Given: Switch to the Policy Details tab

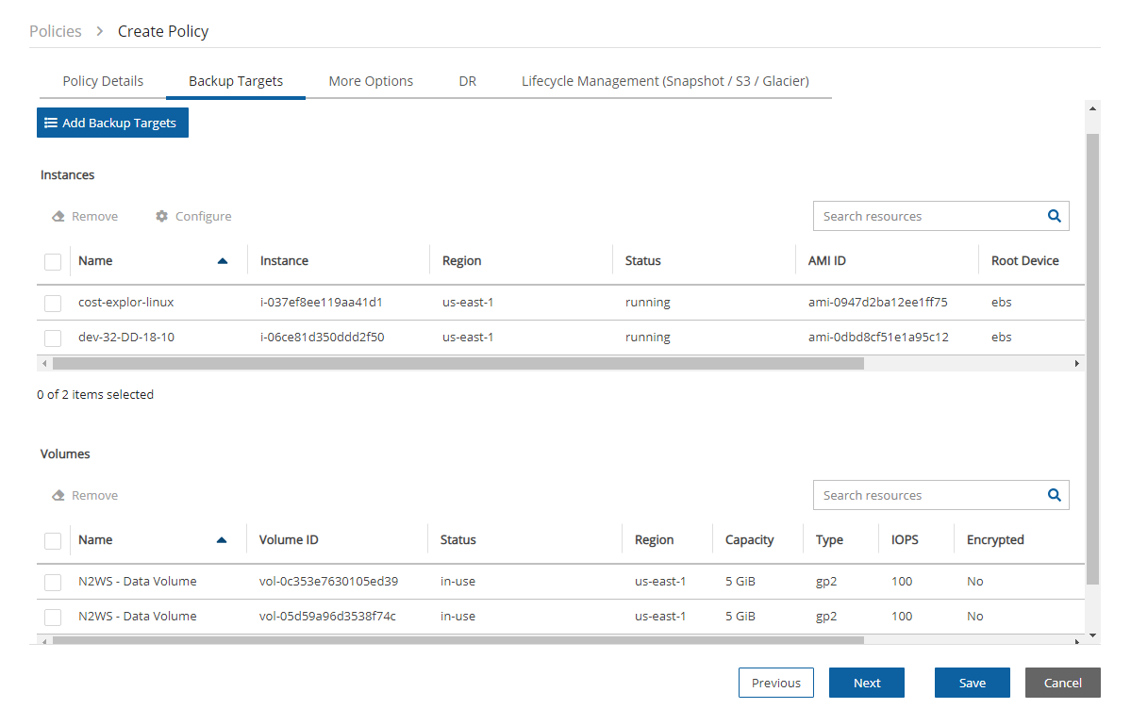Looking at the screenshot, I should pos(103,81).
